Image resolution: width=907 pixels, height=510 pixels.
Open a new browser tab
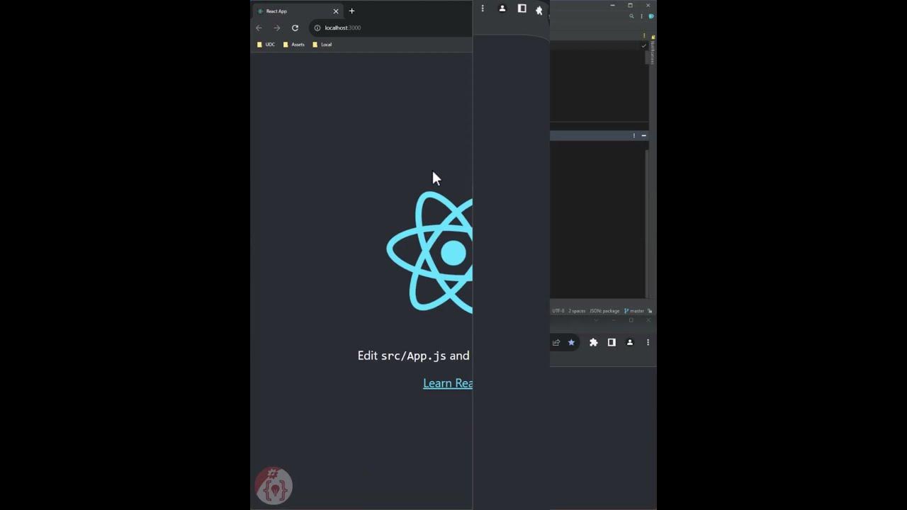click(351, 11)
